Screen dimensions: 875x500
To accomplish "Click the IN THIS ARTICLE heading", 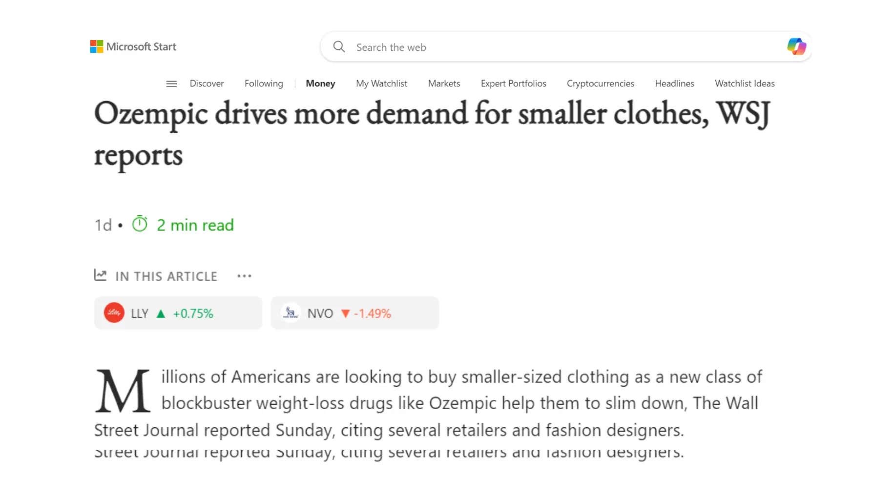I will [166, 276].
